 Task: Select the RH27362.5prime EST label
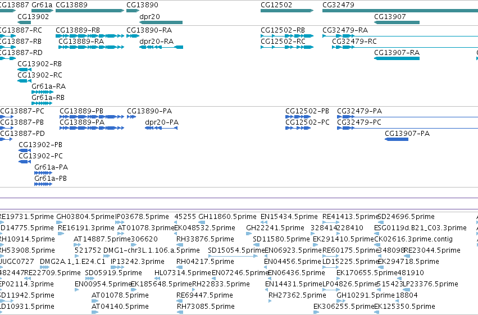[297, 296]
